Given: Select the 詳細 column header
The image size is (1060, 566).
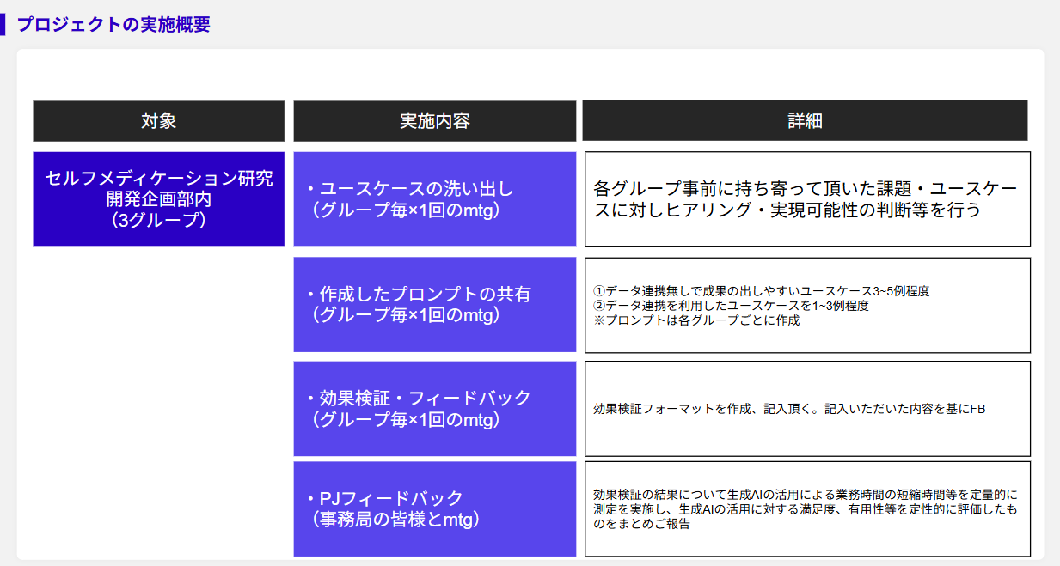Looking at the screenshot, I should click(x=805, y=121).
